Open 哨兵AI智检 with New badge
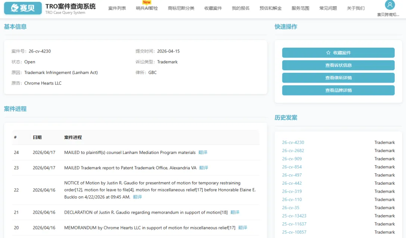406x238 pixels. click(147, 8)
